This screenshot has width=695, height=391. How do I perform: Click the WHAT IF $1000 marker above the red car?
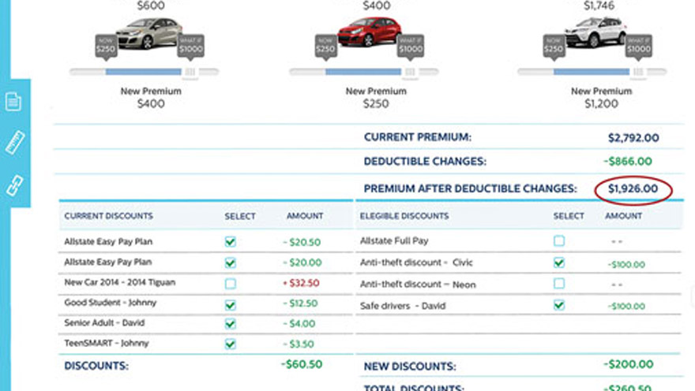pyautogui.click(x=411, y=47)
